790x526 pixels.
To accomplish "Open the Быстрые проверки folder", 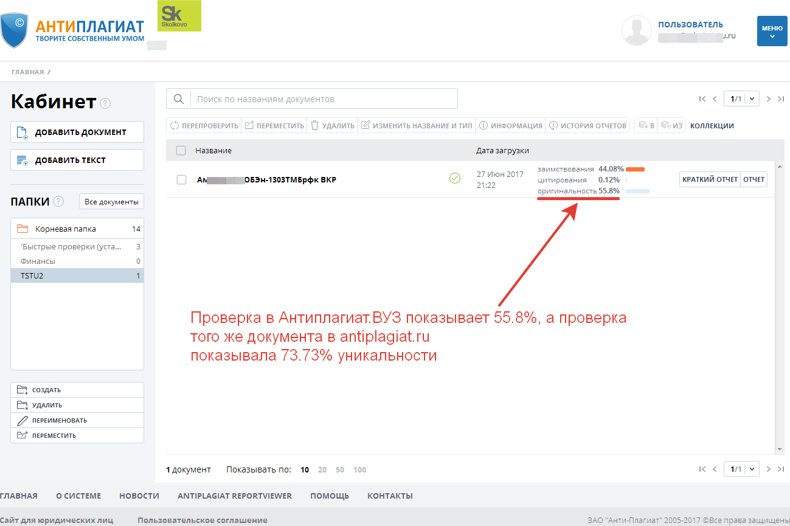I will tap(77, 247).
